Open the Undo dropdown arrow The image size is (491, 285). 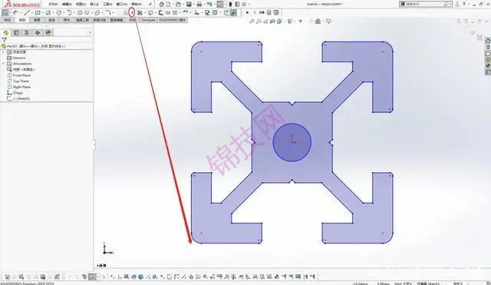pyautogui.click(x=214, y=4)
